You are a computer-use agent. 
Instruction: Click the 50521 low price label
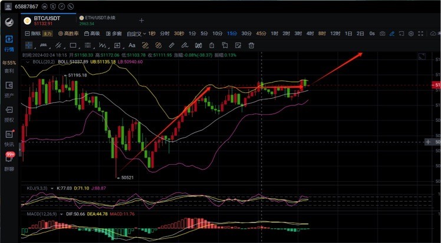click(x=127, y=177)
